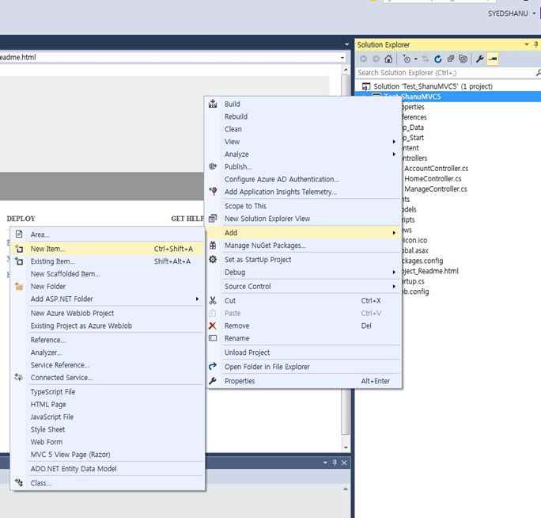Viewport: 541px width, 518px height.
Task: Add MVC 5 View Page (Razor)
Action: (x=70, y=455)
